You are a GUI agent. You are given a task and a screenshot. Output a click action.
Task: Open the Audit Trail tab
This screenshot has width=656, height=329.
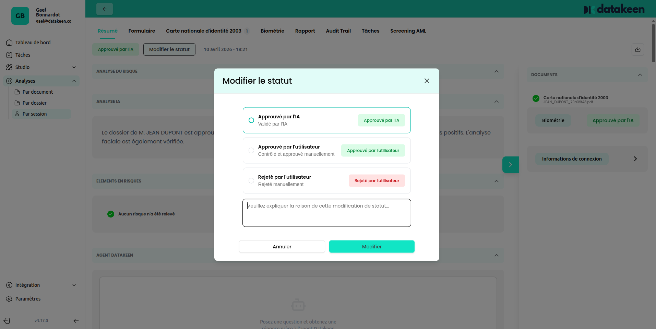click(338, 31)
